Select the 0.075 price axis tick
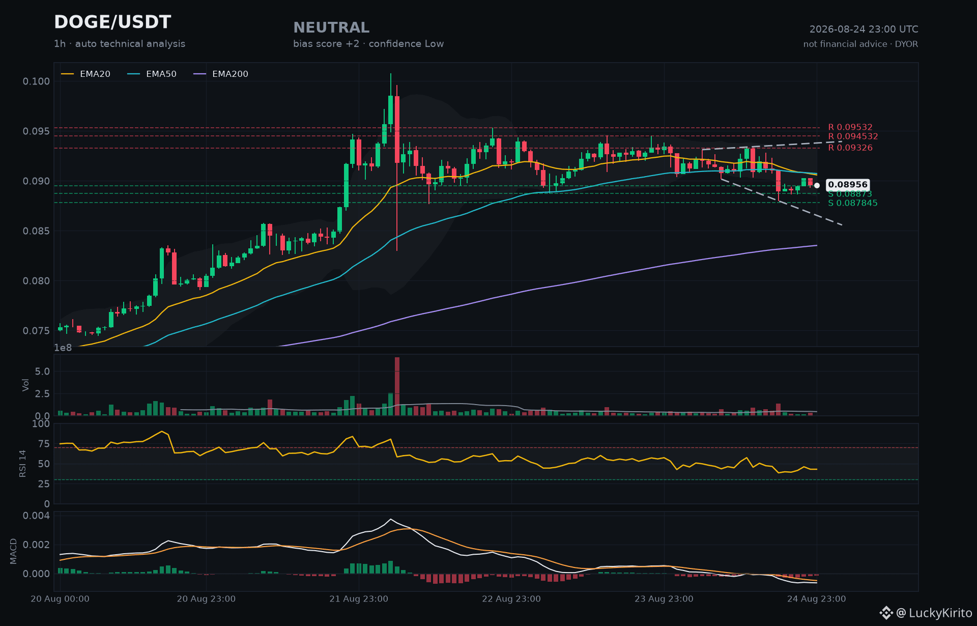The width and height of the screenshot is (977, 626). (x=37, y=331)
